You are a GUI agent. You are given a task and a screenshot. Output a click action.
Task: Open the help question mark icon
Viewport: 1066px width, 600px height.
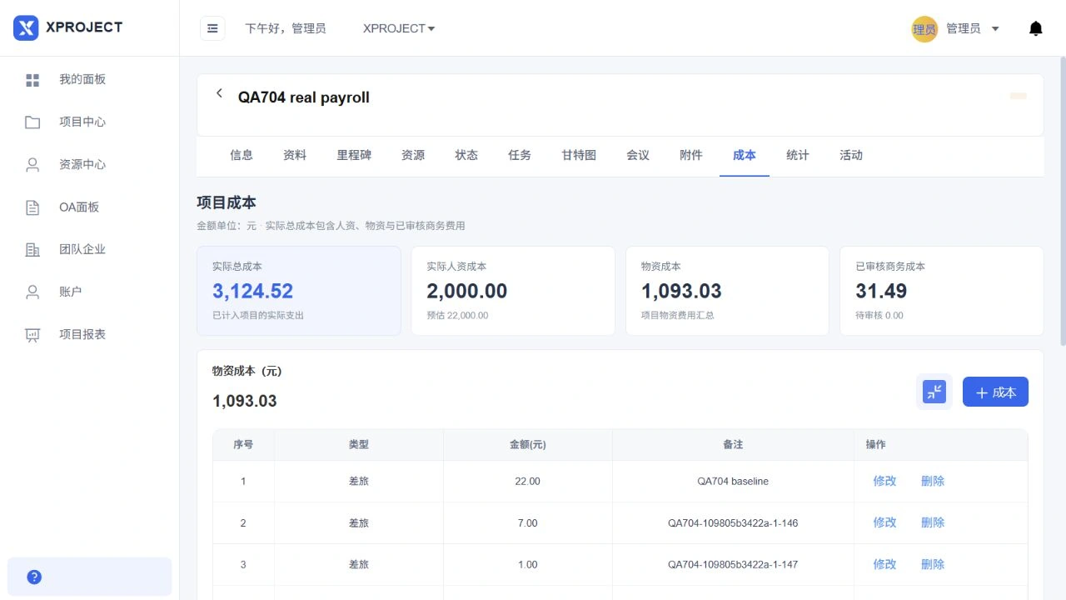pyautogui.click(x=34, y=577)
